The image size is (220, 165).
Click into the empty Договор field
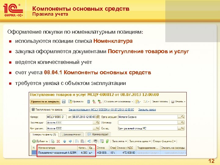(148, 123)
